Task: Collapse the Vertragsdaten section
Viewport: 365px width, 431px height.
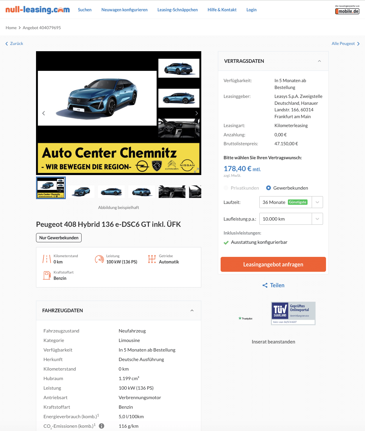Action: tap(319, 61)
